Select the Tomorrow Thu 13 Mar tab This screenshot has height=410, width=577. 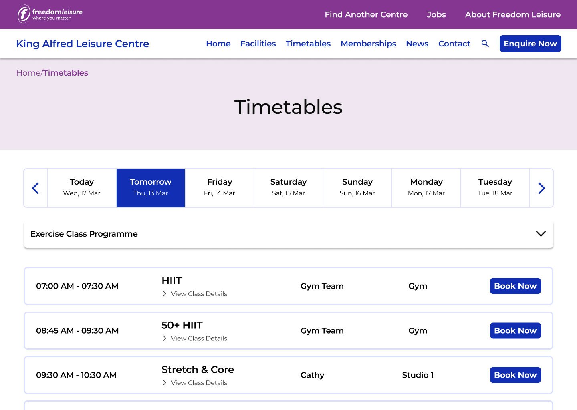151,188
